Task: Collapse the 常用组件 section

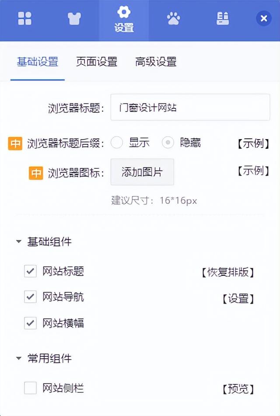Action: [18, 358]
